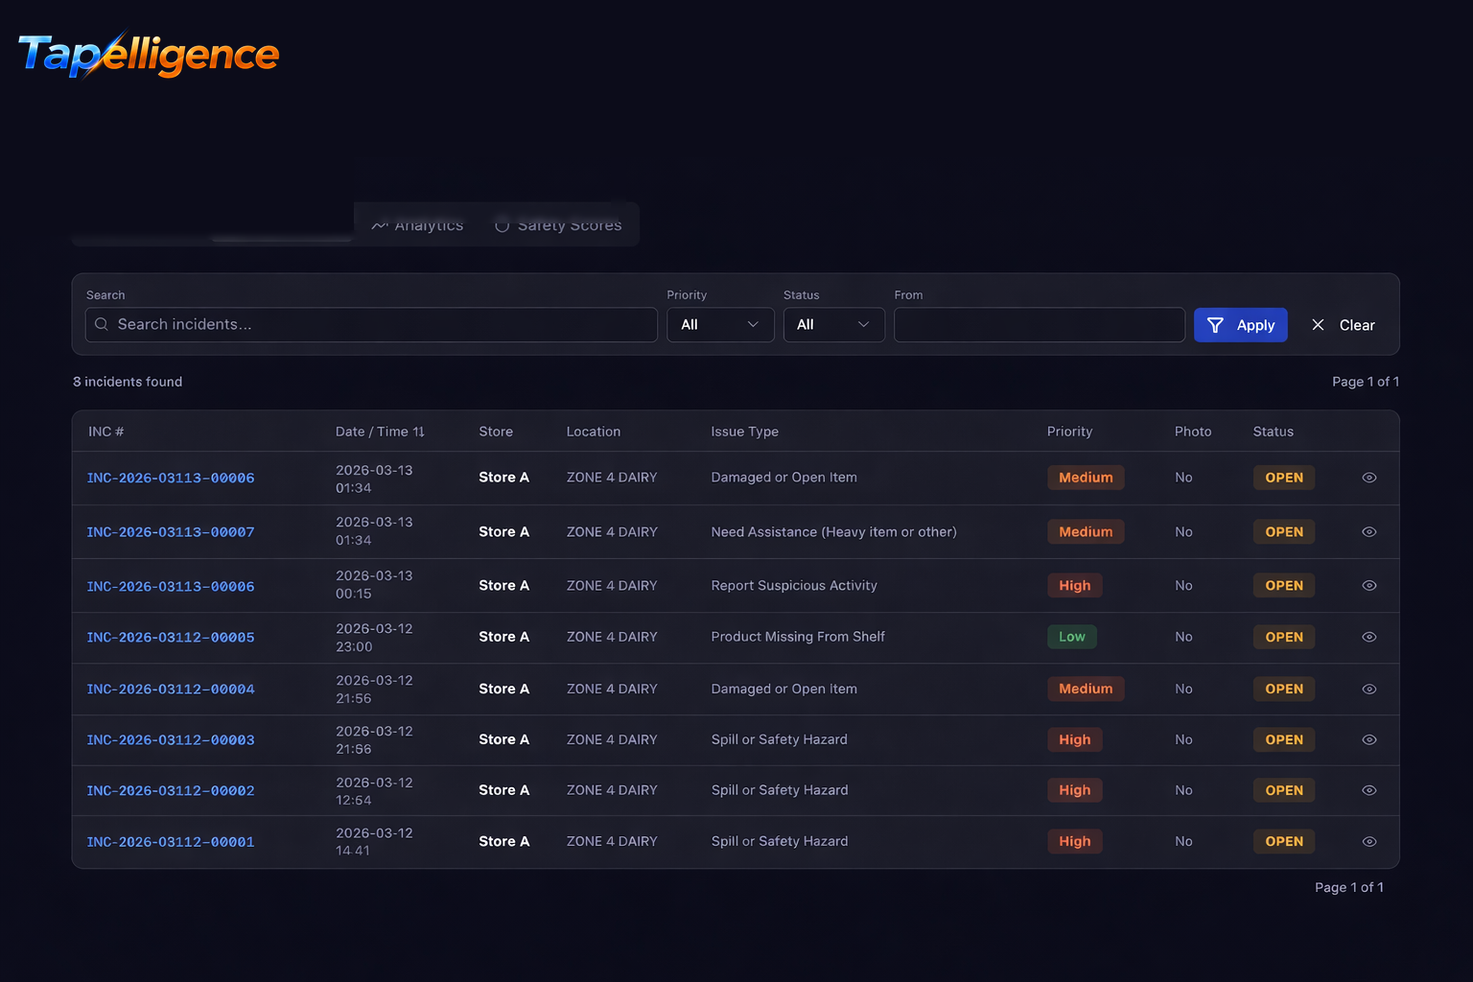The width and height of the screenshot is (1473, 982).
Task: Click OPEN status badge in Product Missing row
Action: [x=1283, y=637]
